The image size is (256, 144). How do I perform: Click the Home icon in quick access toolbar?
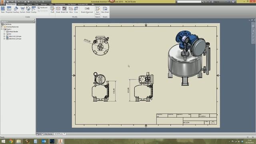[x=25, y=2]
